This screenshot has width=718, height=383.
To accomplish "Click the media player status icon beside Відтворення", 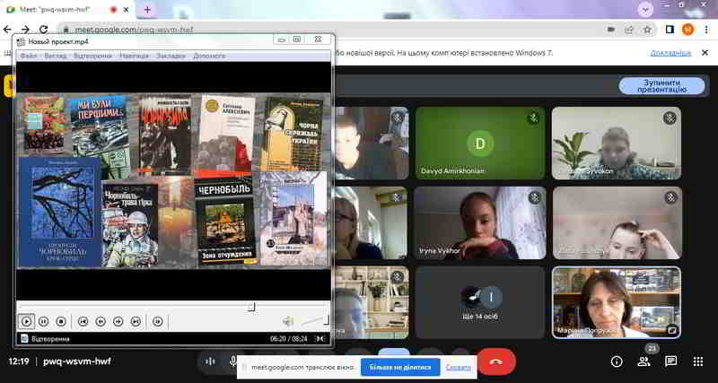I will 24,339.
